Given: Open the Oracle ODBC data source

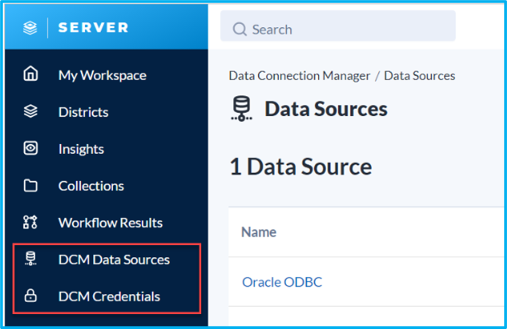Looking at the screenshot, I should coord(282,282).
